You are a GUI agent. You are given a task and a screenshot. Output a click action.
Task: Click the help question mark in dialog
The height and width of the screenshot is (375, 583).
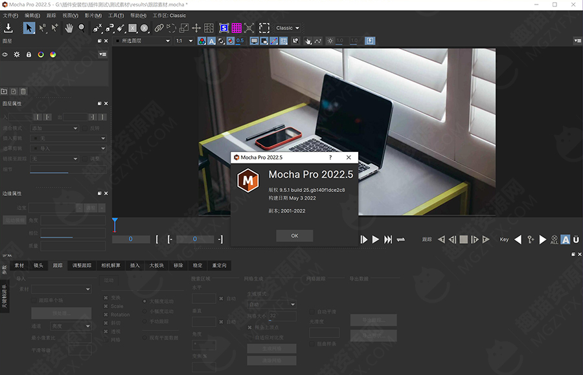330,157
